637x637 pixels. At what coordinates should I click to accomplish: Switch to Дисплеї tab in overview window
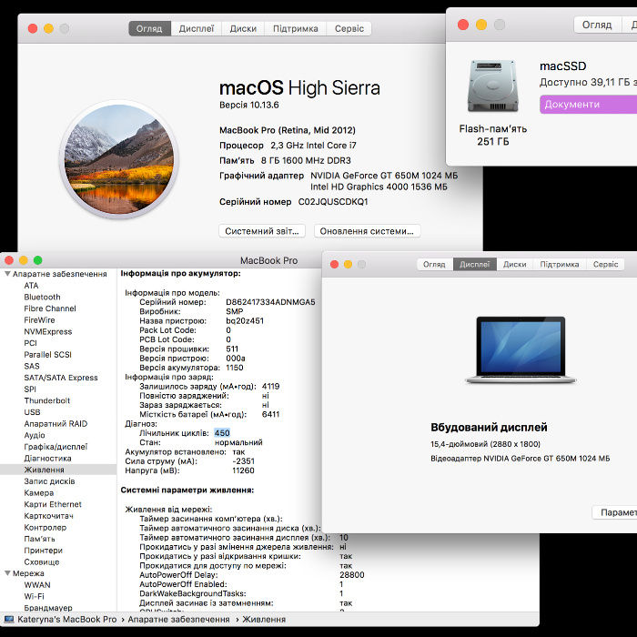pos(197,29)
